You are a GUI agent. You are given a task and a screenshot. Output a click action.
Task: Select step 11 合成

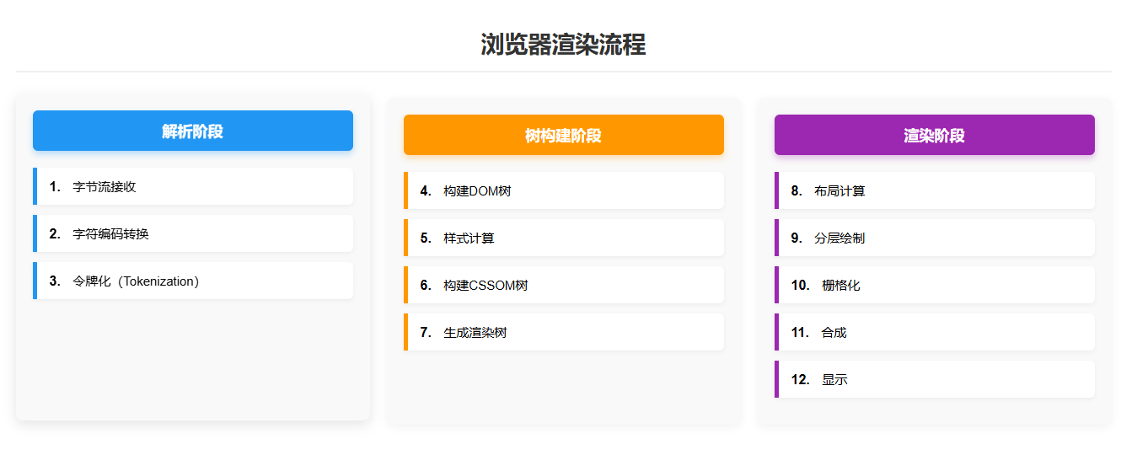tap(935, 332)
